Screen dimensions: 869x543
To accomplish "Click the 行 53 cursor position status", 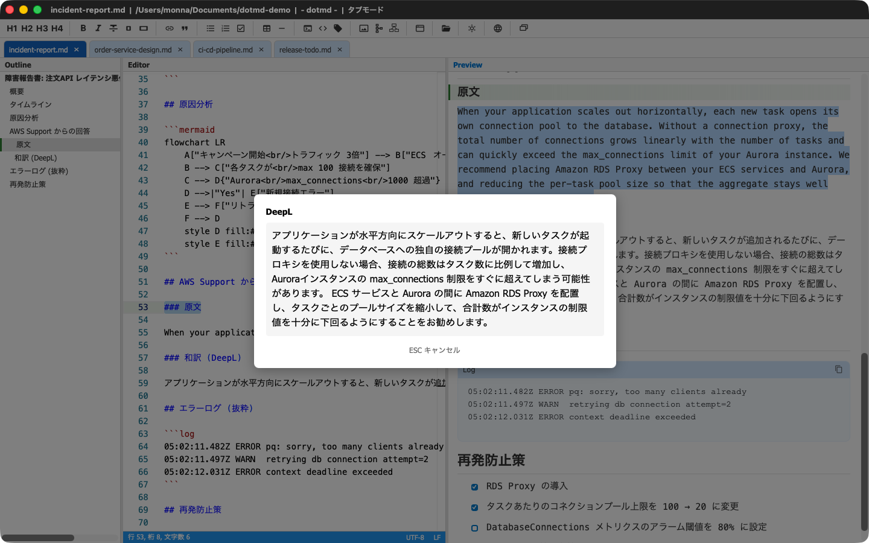I will click(159, 537).
